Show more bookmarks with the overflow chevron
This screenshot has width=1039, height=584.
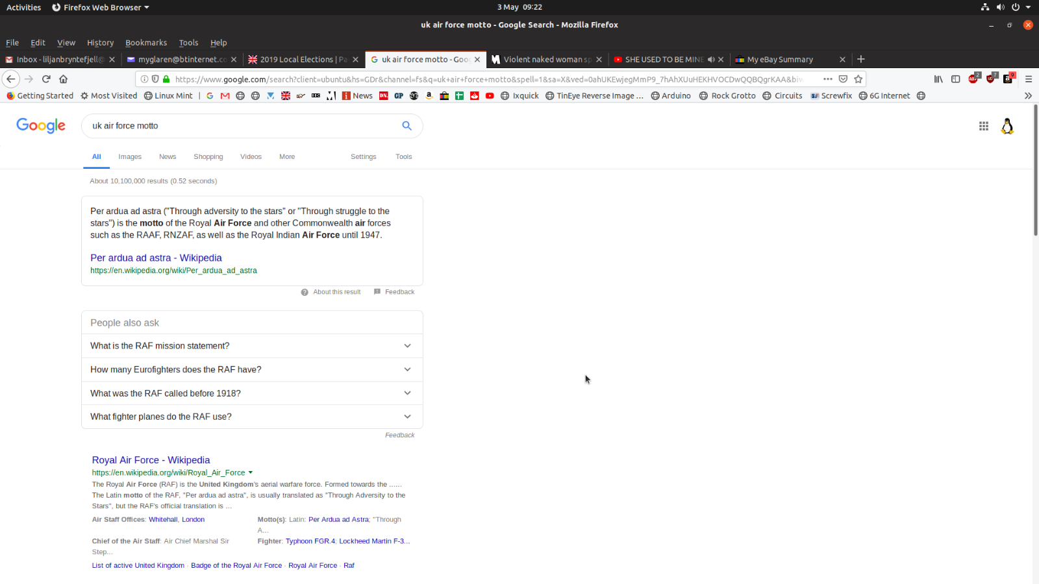1028,96
